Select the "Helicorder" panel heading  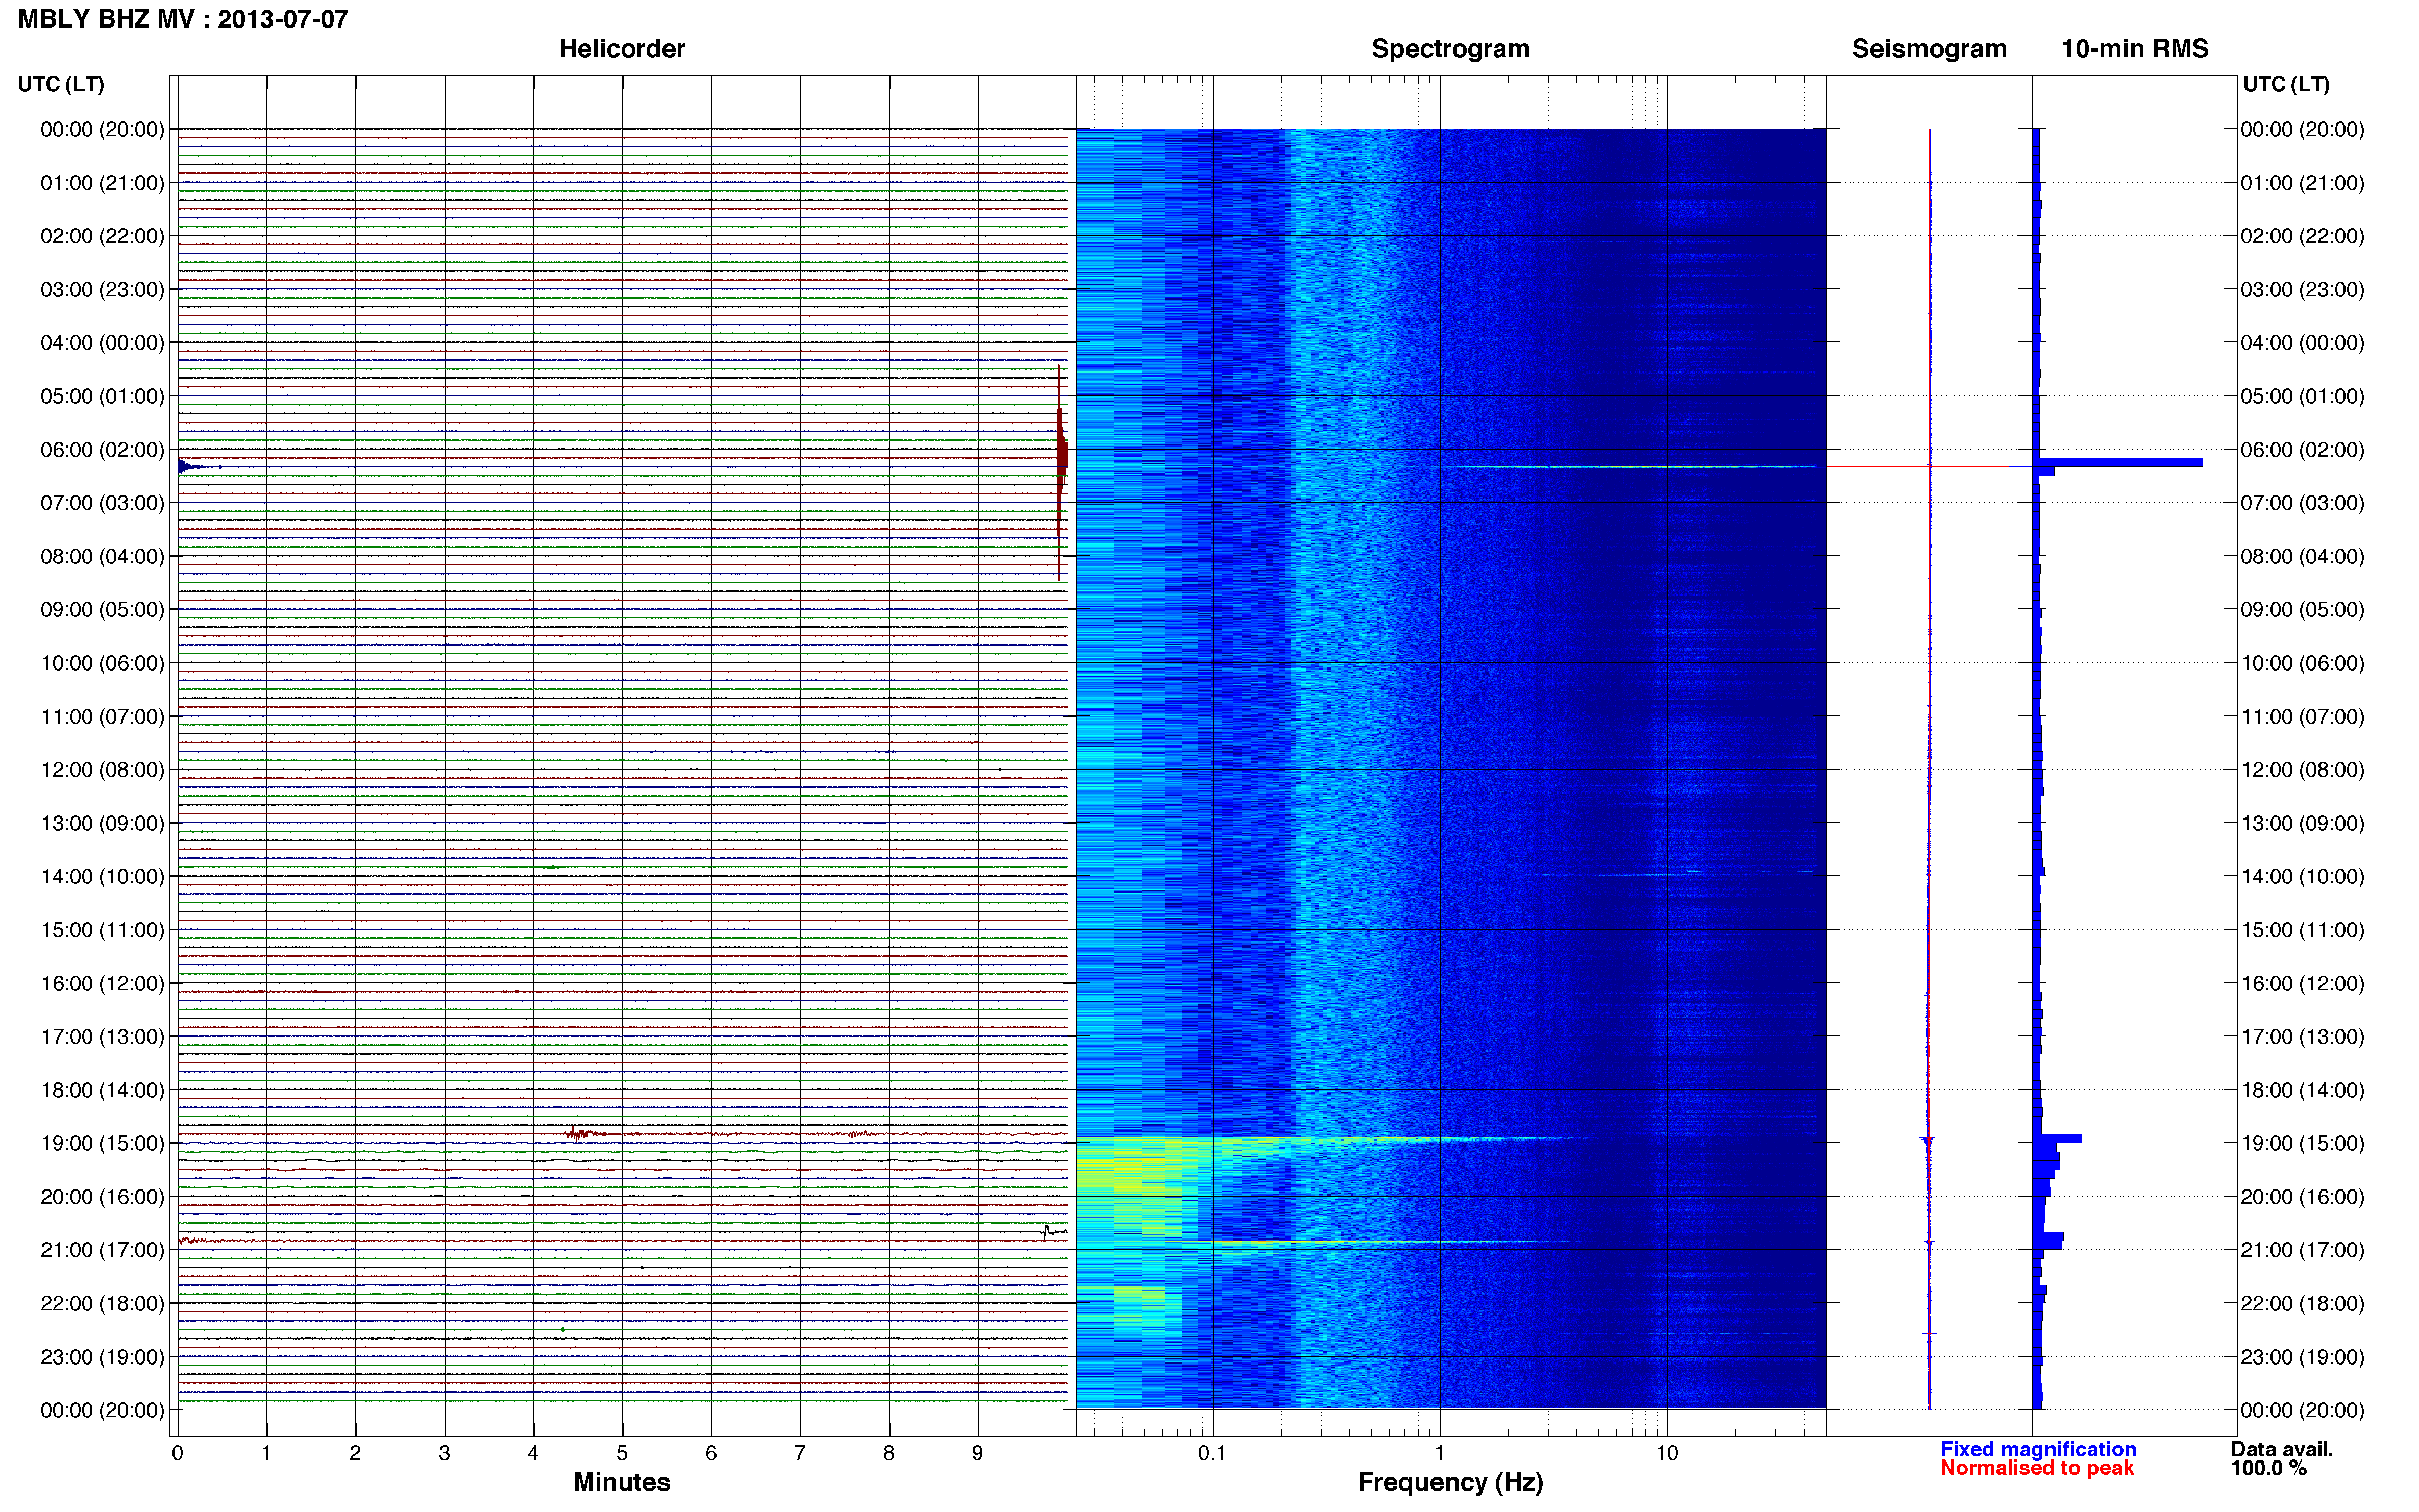[622, 49]
